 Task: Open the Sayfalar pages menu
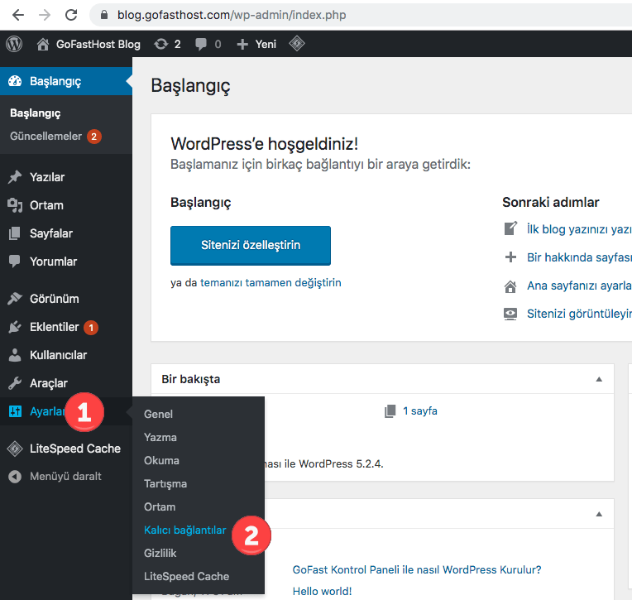[51, 233]
